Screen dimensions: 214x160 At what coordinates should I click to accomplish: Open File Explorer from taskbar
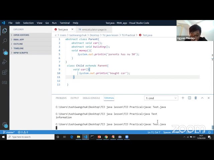click(79, 137)
